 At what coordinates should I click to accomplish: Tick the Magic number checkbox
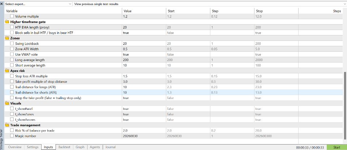pyautogui.click(x=12, y=136)
